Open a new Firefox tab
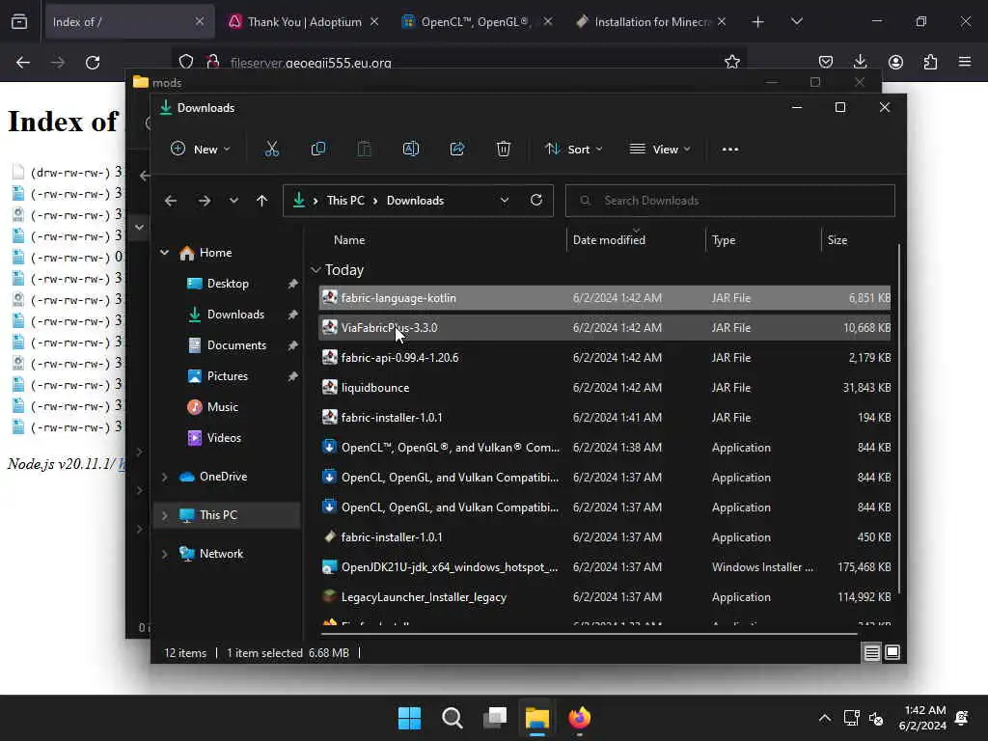The image size is (988, 741). click(758, 22)
